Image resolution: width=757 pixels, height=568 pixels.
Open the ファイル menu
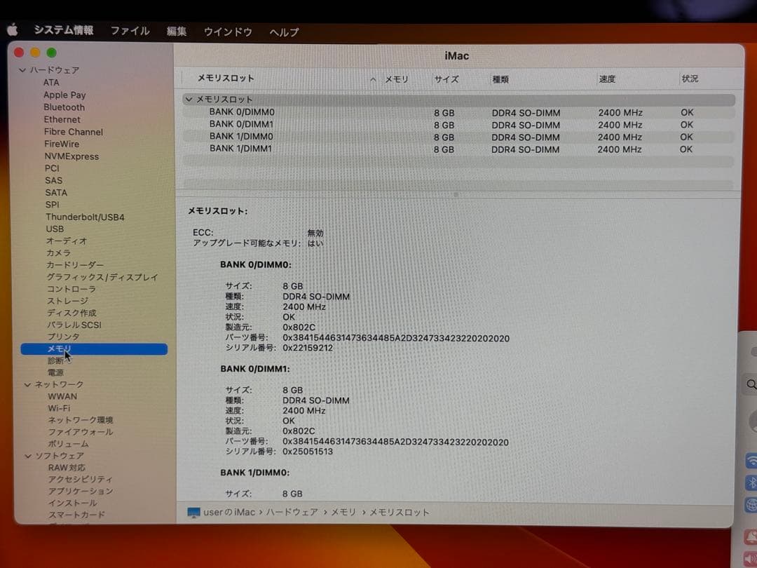coord(130,30)
